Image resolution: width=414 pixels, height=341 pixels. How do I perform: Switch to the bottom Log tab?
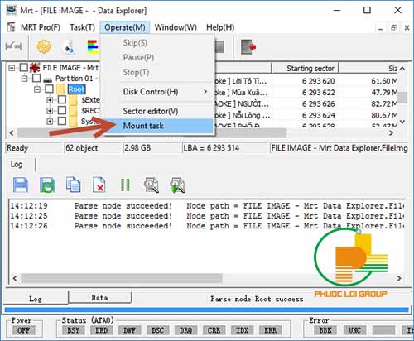point(36,299)
